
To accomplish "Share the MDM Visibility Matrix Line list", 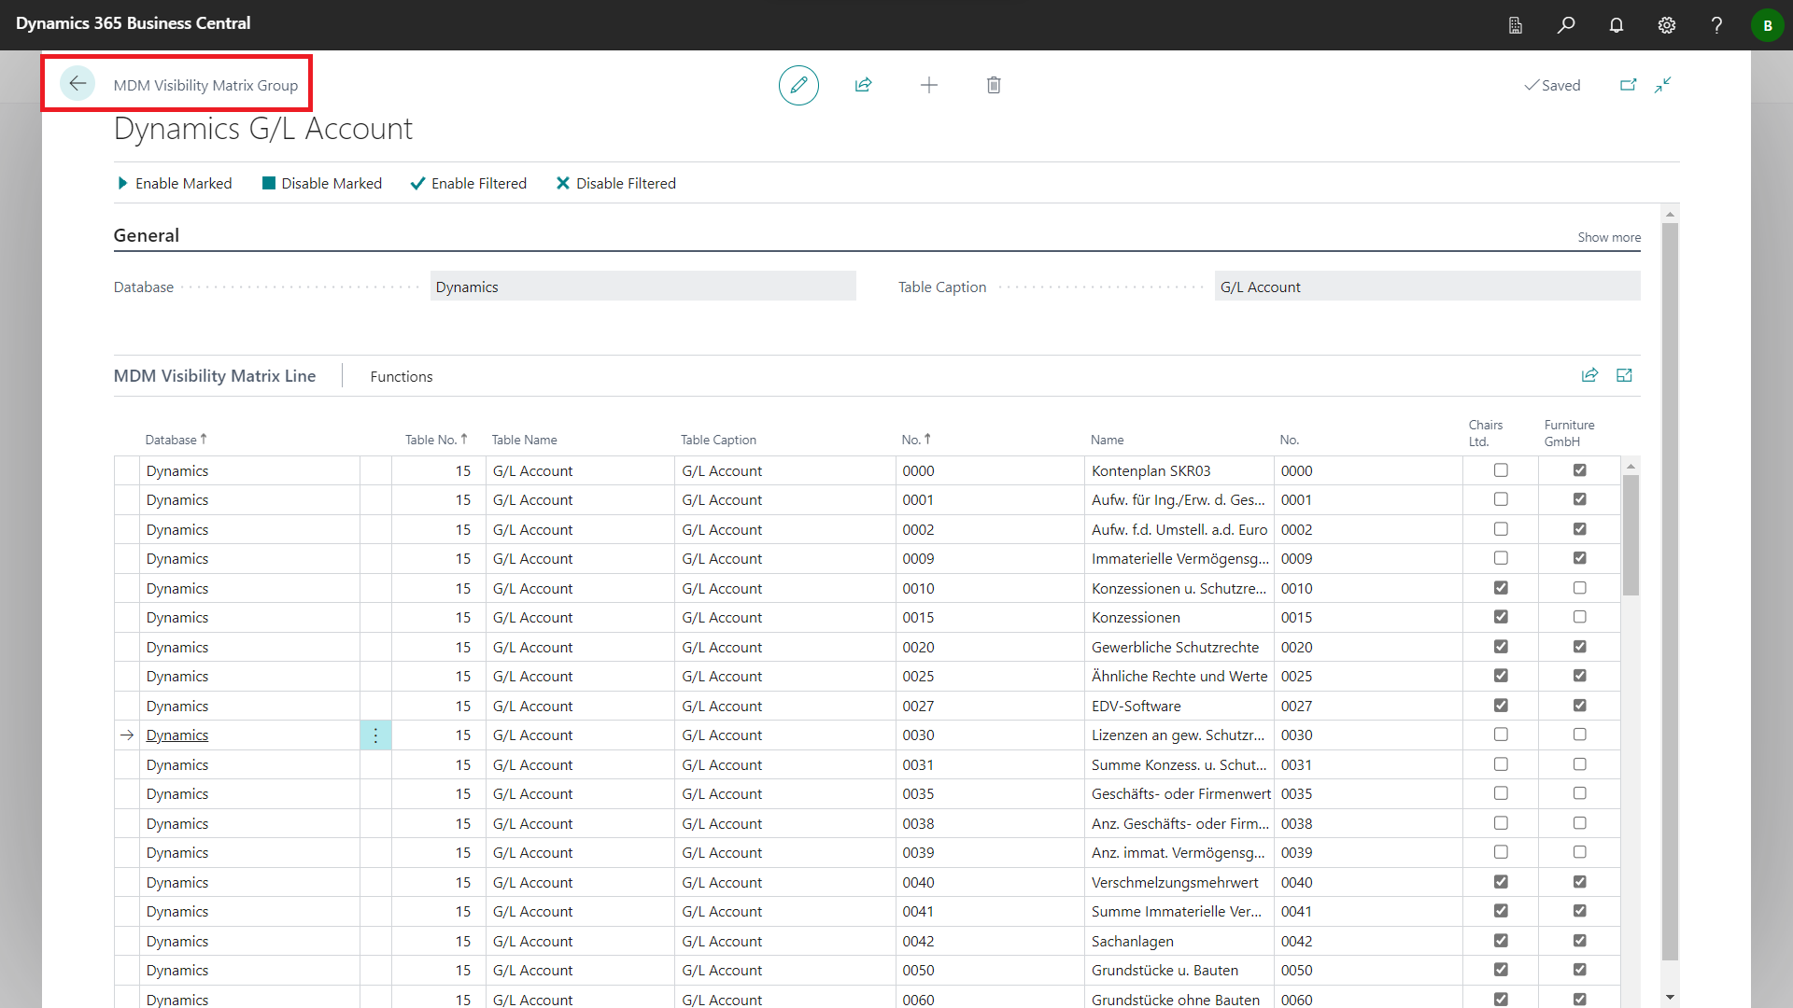I will pos(1589,375).
